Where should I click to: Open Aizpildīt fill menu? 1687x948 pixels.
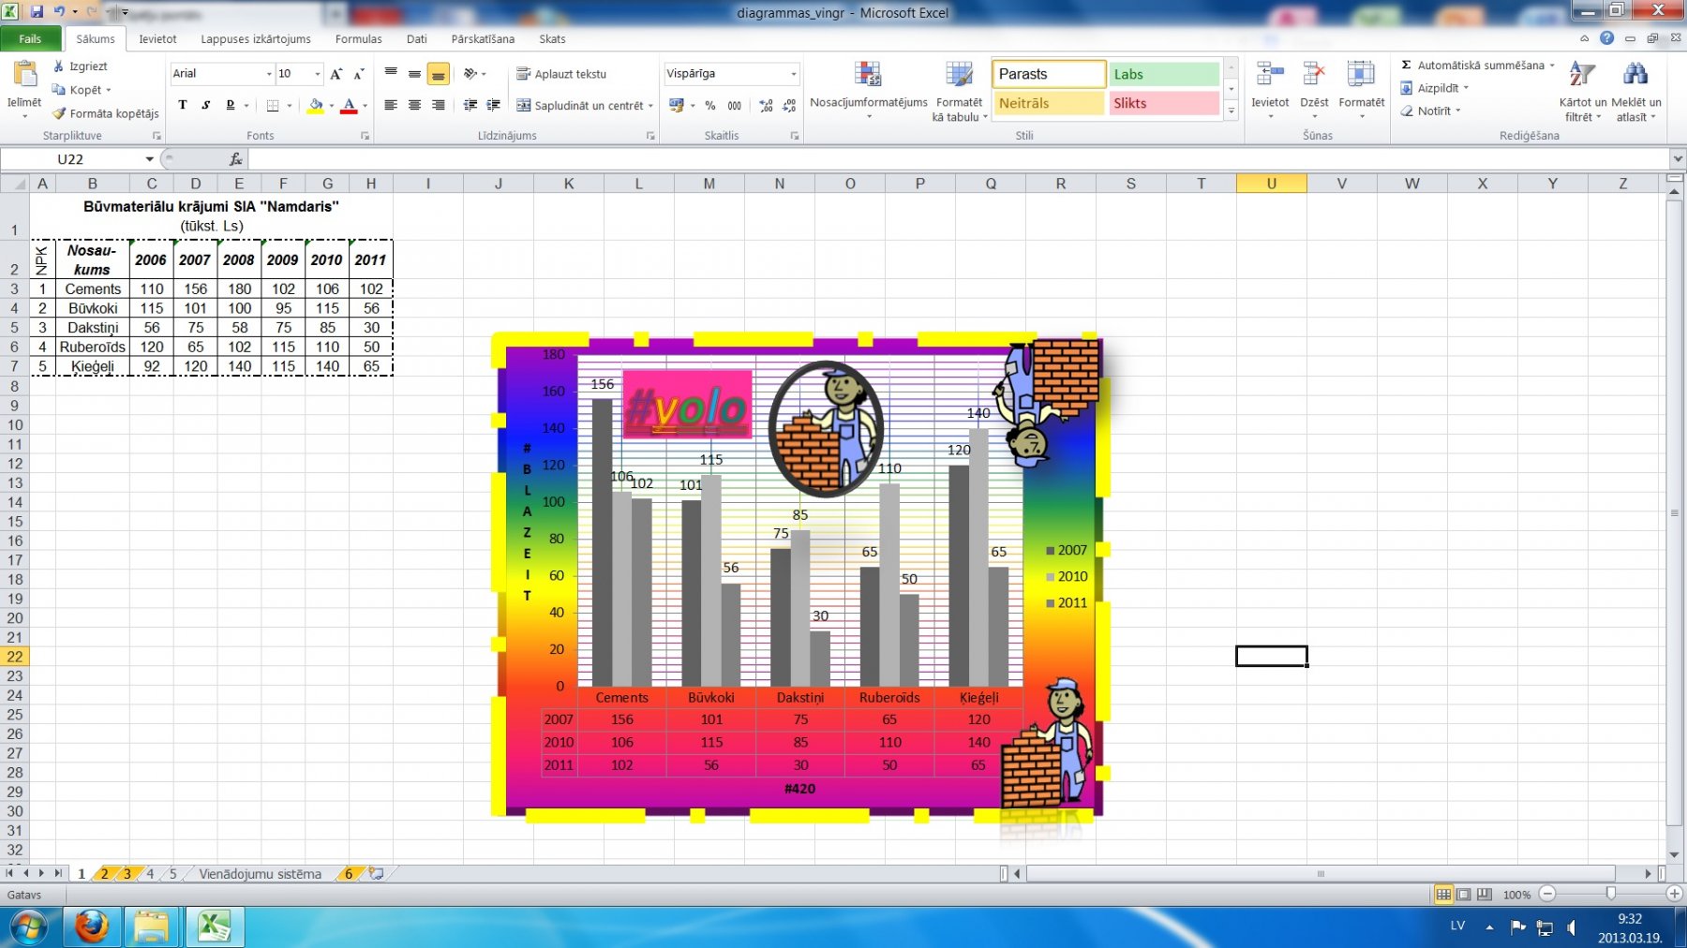point(1434,88)
